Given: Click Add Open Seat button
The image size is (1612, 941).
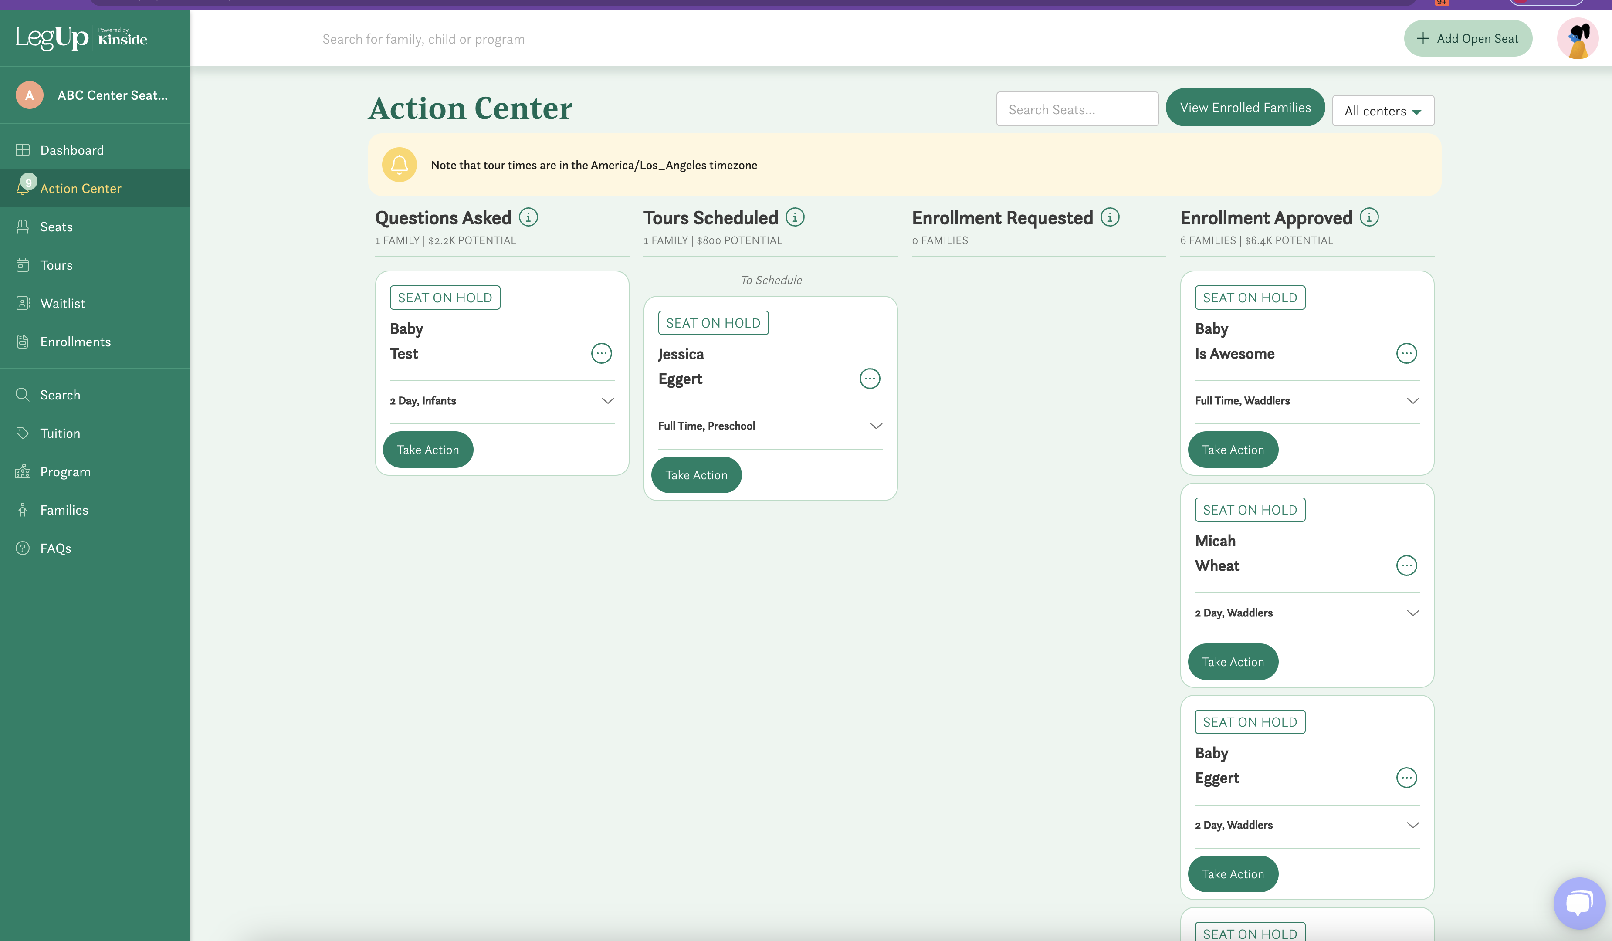Looking at the screenshot, I should 1468,38.
